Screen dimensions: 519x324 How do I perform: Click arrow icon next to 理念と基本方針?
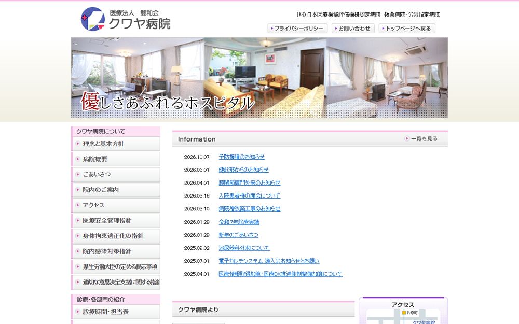(x=78, y=144)
